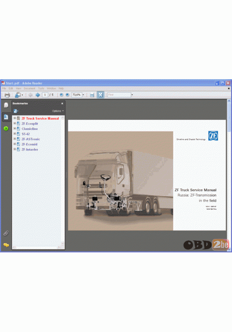Expand the ZF-Intarder bookmark node

15,149
